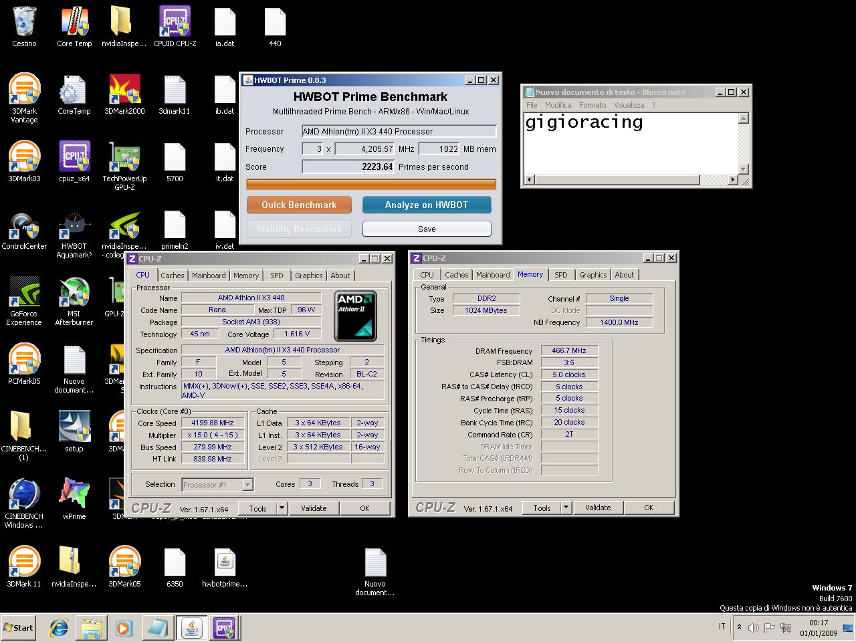Open GeForce Experience shortcut
This screenshot has height=642, width=856.
click(24, 301)
